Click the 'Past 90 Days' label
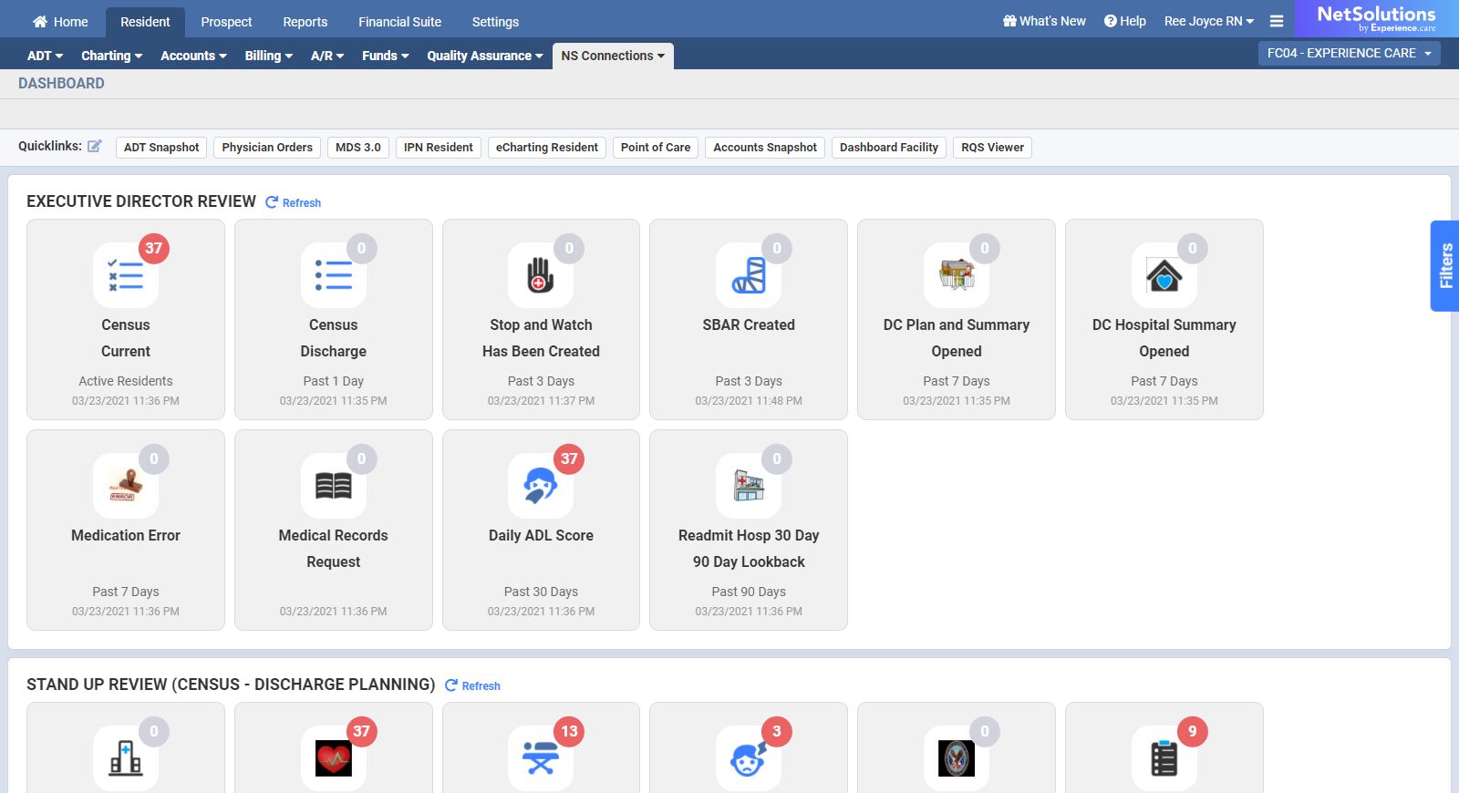The image size is (1459, 793). [x=749, y=592]
